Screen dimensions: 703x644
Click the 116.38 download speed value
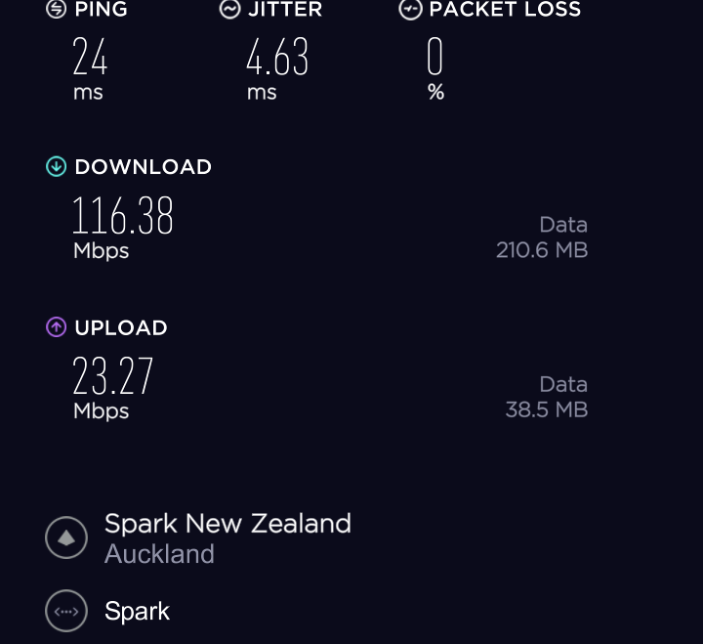123,216
